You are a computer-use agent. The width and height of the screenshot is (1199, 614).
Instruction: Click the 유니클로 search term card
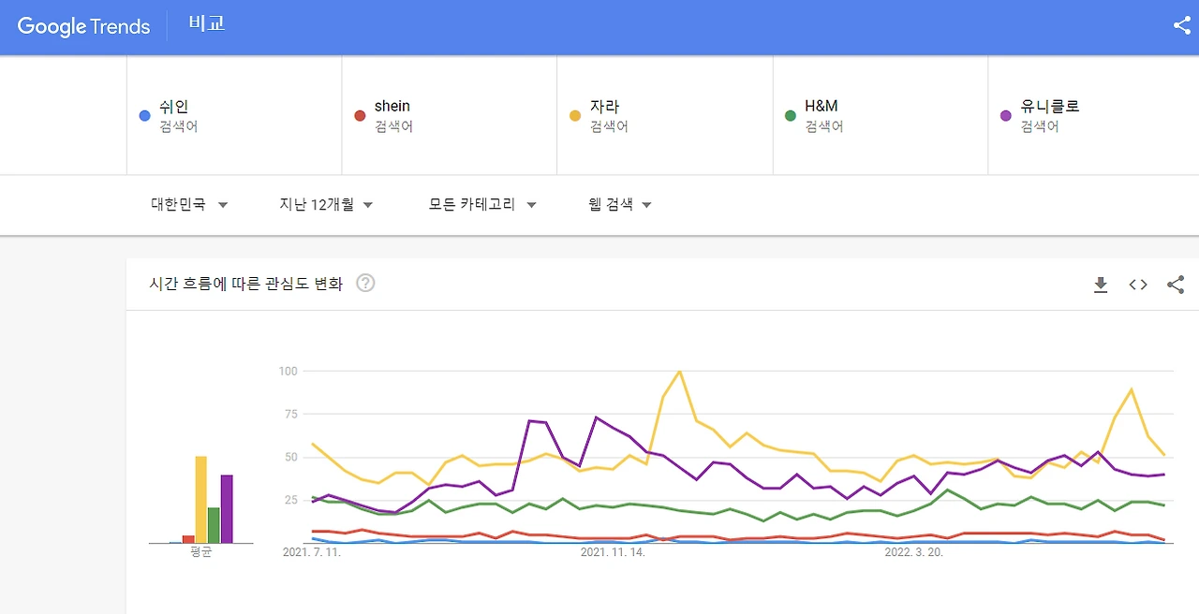pyautogui.click(x=1092, y=115)
